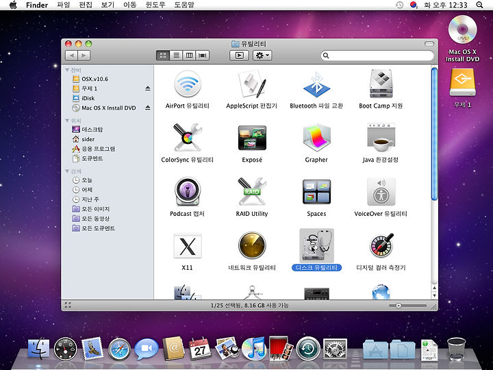Open the Apple menu
493x370 pixels.
click(13, 5)
